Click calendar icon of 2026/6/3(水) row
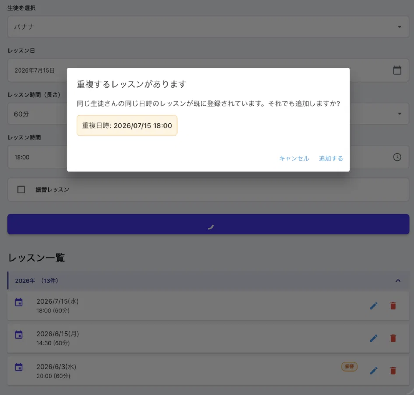Viewport: 414px width, 395px height. (19, 367)
